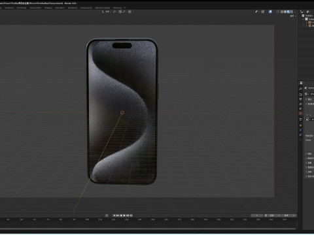314x235 pixels.
Task: Toggle the preview range clock icon
Action: click(266, 215)
